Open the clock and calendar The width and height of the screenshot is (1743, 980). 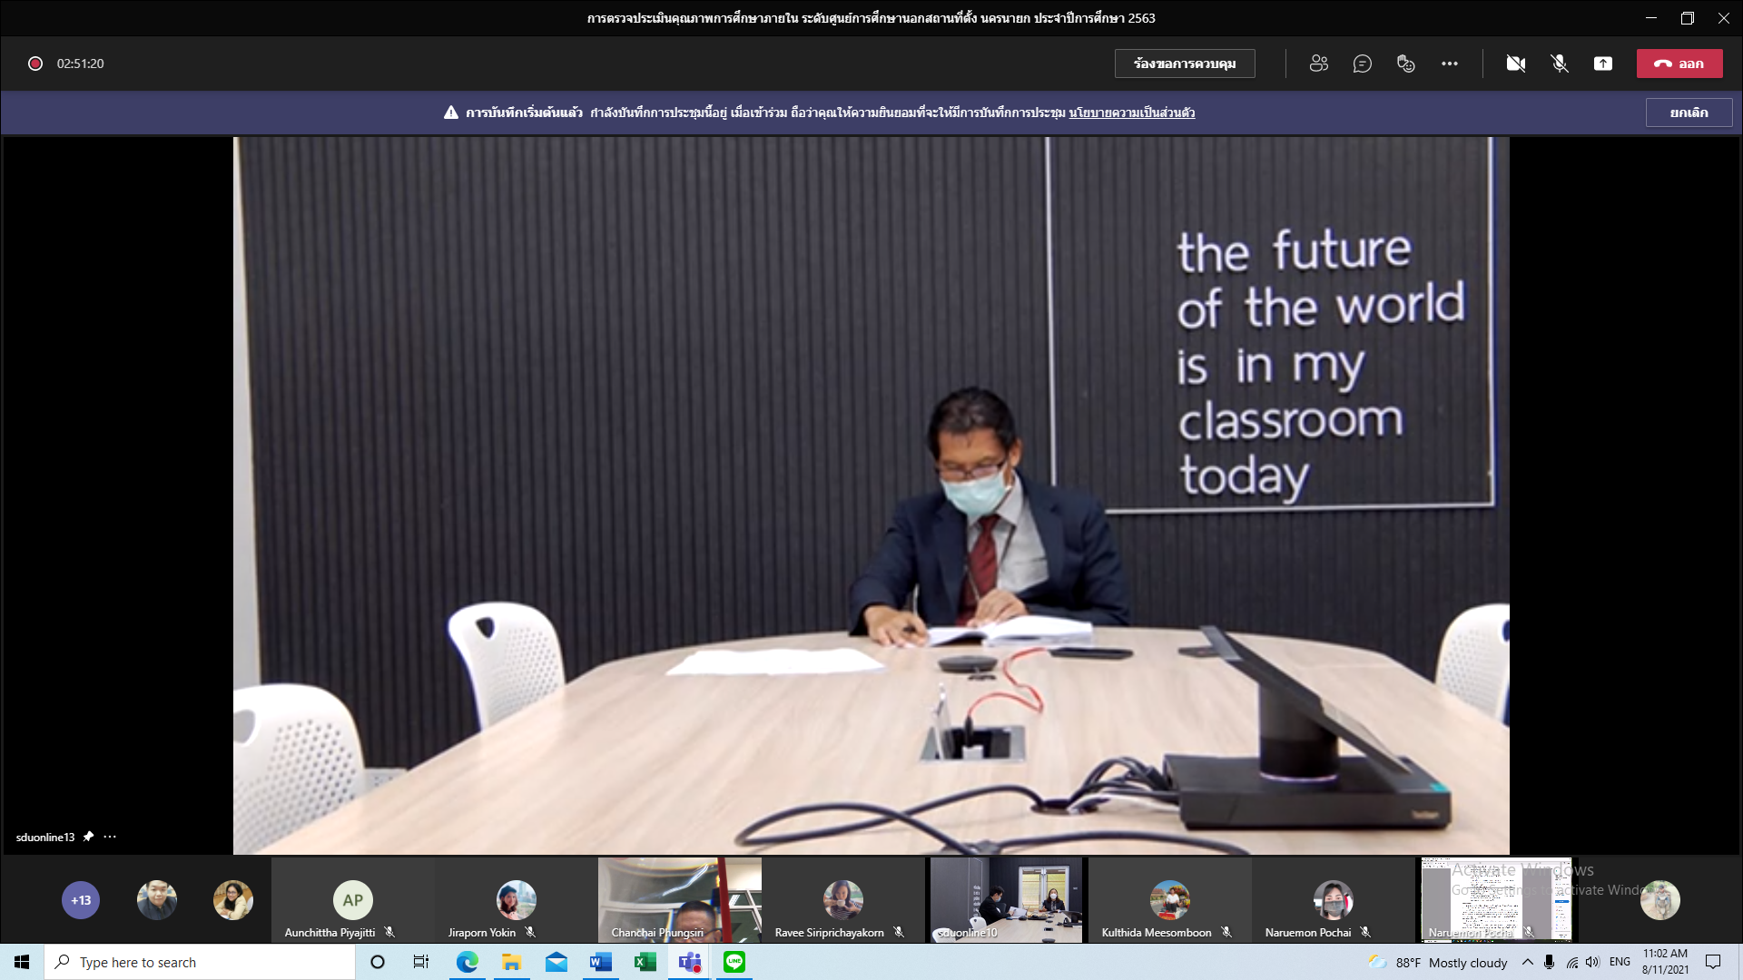(1665, 962)
